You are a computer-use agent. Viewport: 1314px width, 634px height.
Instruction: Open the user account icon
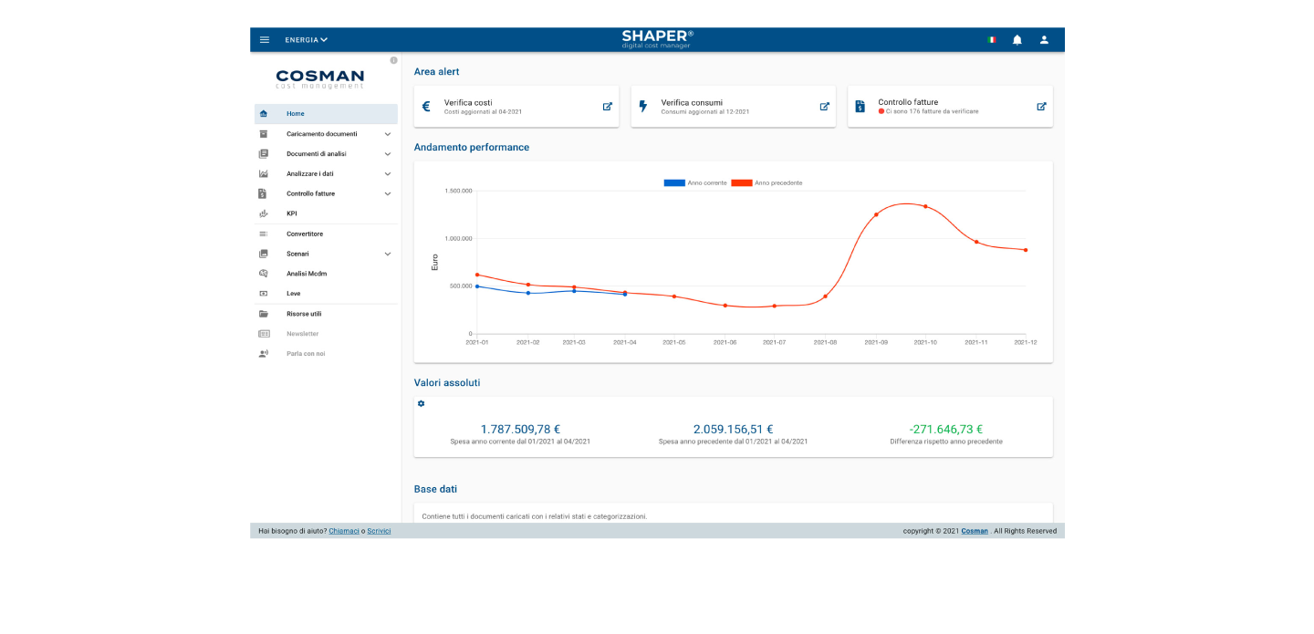coord(1044,40)
